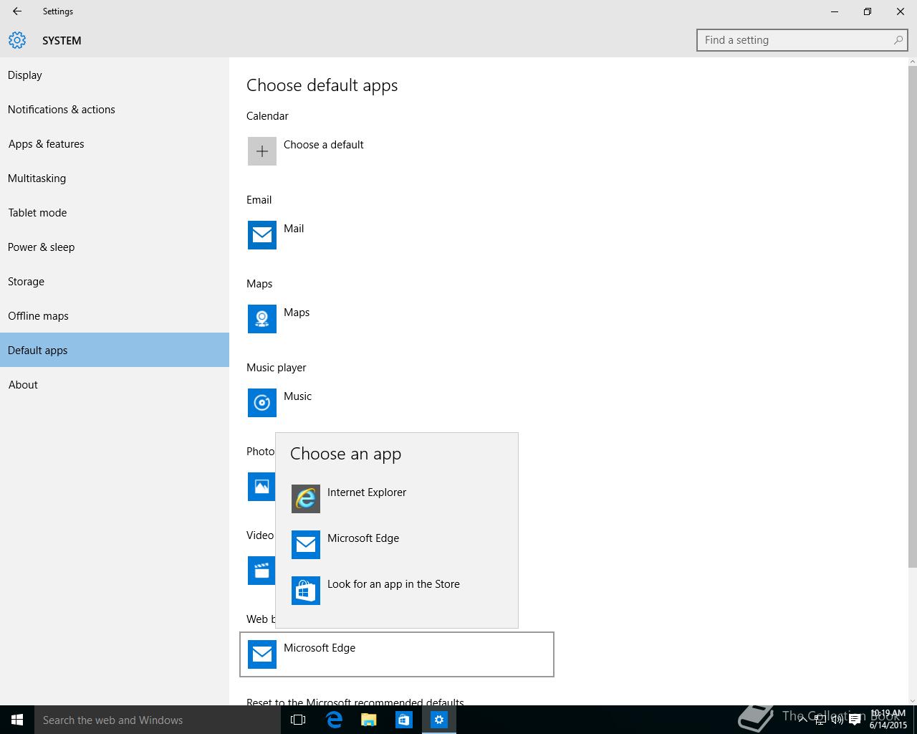Click the back arrow in Settings title bar
The width and height of the screenshot is (917, 734).
coord(16,11)
